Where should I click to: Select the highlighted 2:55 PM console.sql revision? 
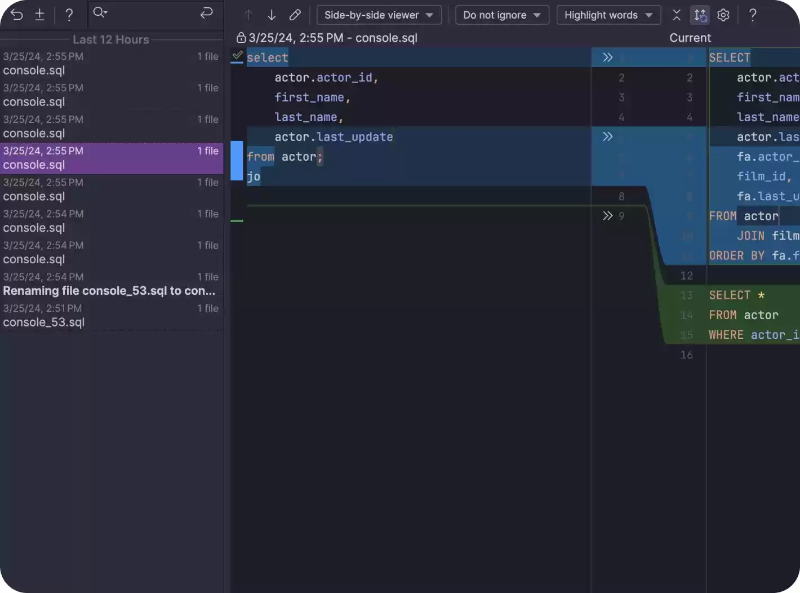111,158
